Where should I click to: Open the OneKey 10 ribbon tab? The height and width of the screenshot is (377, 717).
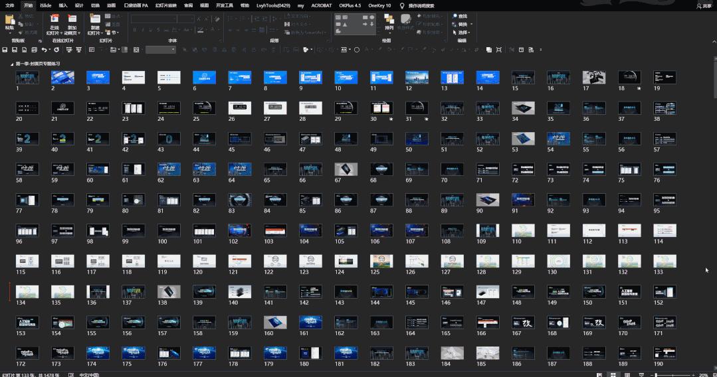coord(379,5)
